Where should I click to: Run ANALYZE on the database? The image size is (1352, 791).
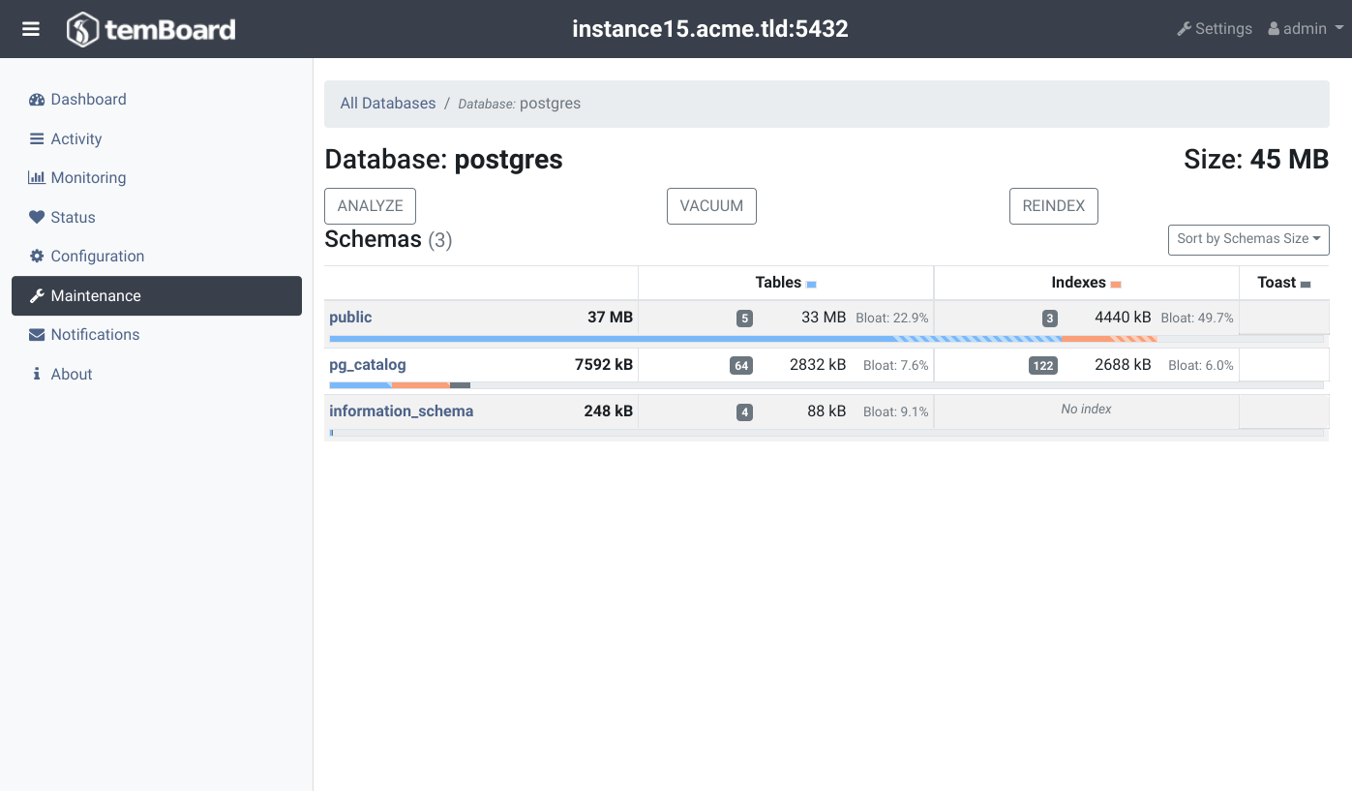(370, 206)
